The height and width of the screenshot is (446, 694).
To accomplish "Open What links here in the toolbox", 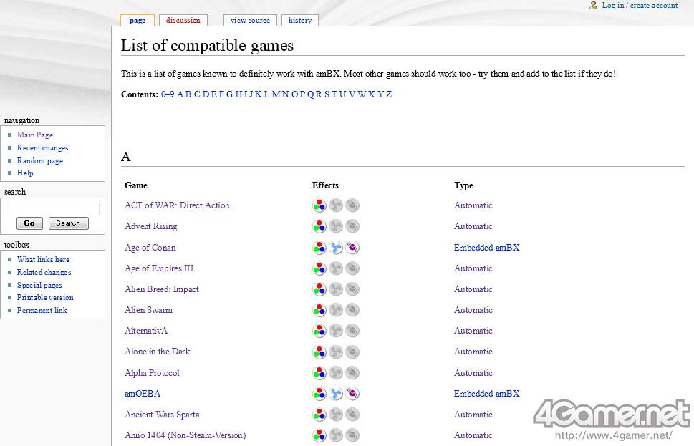I will click(43, 259).
